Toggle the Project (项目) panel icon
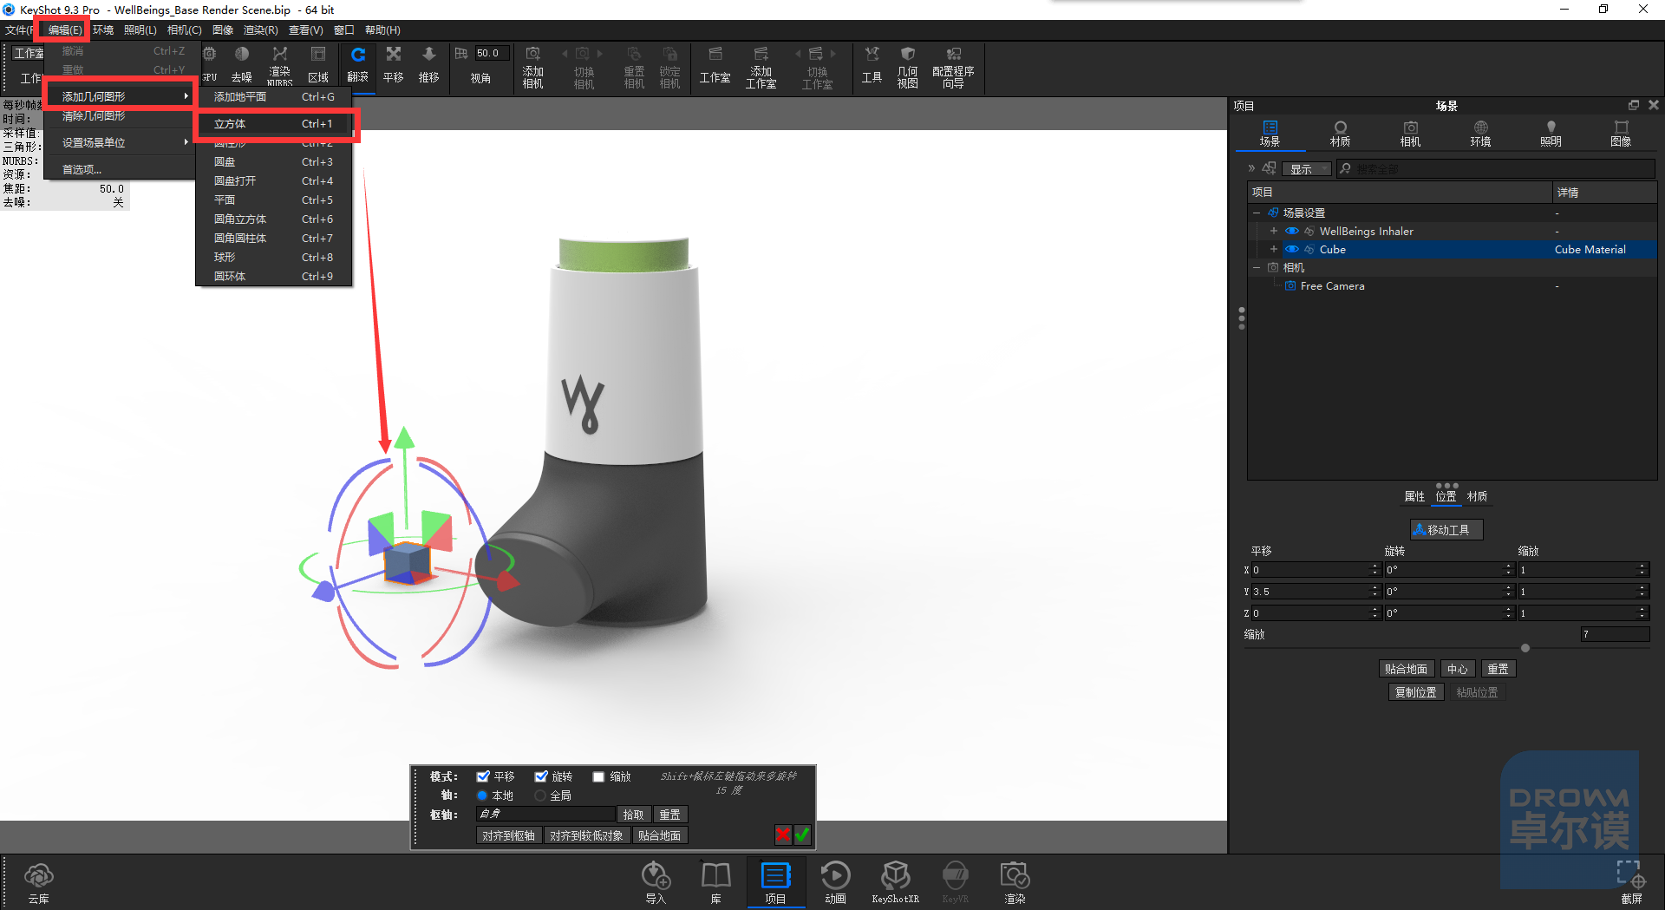 (775, 883)
